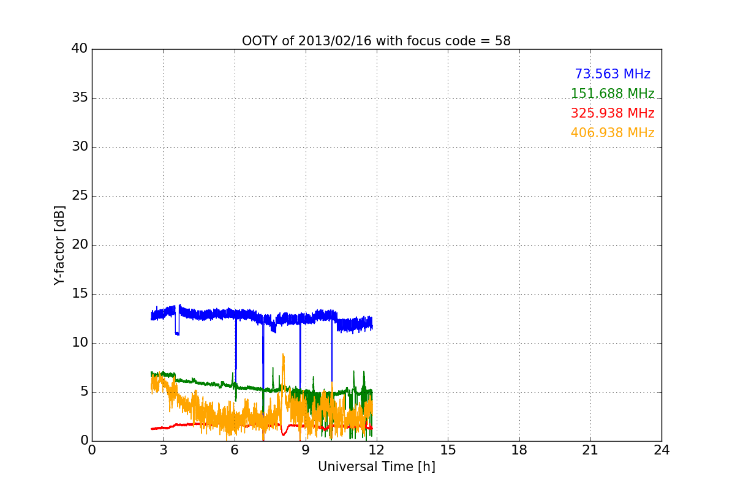Click the y-axis tick label 40
The height and width of the screenshot is (490, 735).
coord(80,49)
